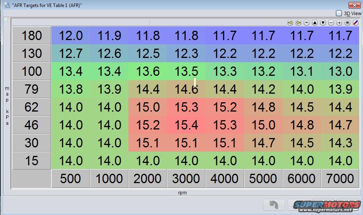Click the asterisk scale/multiply cells icon
The width and height of the screenshot is (363, 215).
coord(347,23)
